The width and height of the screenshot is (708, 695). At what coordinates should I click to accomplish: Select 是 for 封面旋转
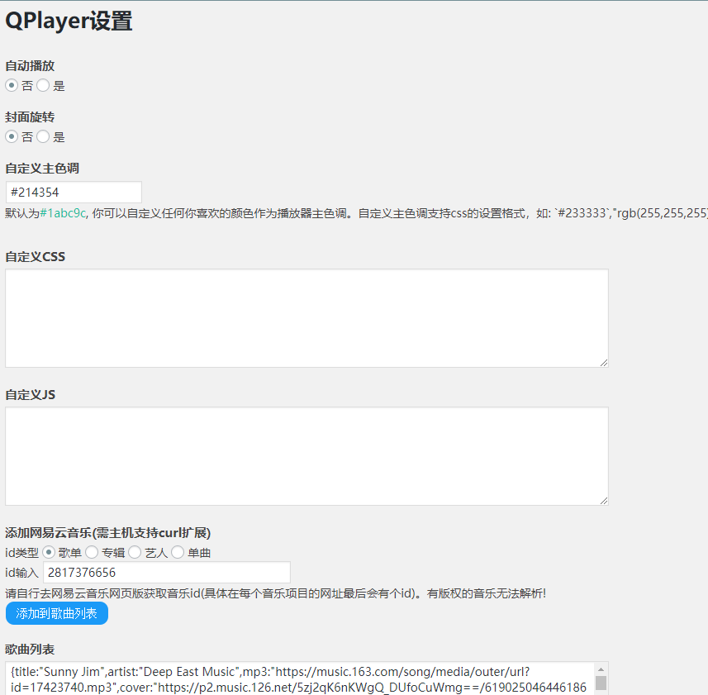43,136
